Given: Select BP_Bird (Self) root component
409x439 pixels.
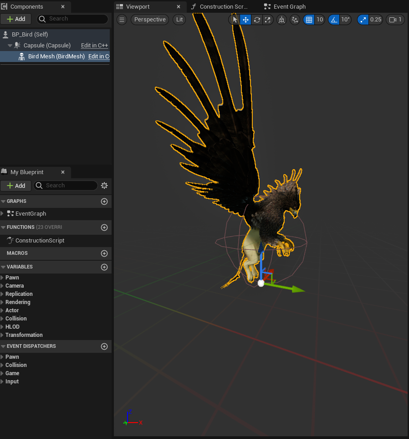Looking at the screenshot, I should click(30, 35).
